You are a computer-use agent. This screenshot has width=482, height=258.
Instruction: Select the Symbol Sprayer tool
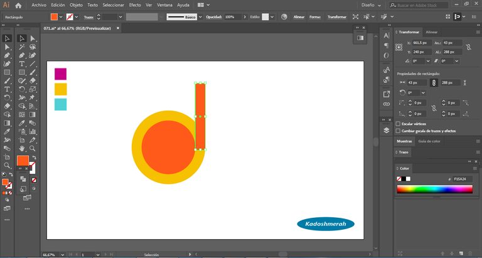(x=21, y=131)
